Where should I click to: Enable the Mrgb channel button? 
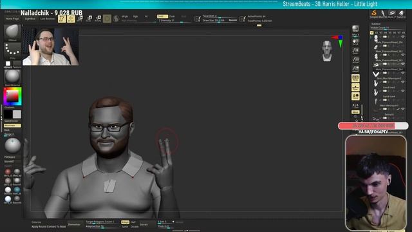pos(124,16)
